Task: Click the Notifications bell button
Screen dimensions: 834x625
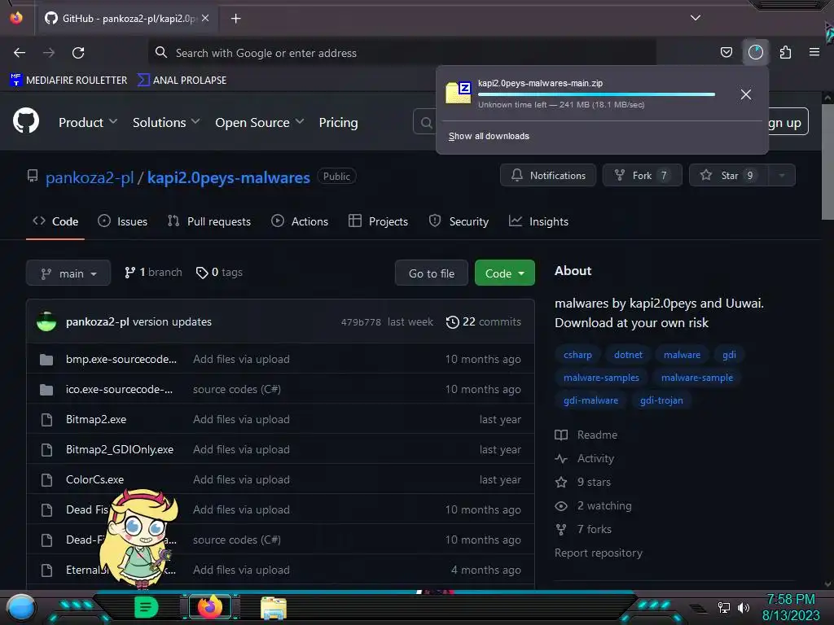Action: point(548,176)
